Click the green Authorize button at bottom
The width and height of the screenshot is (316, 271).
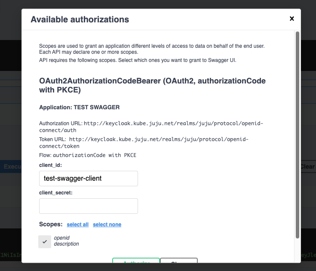coord(136,260)
